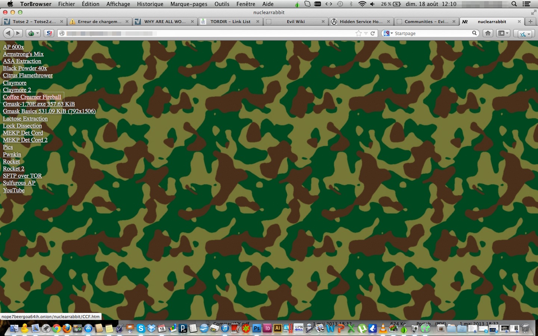
Task: Reload the page with the refresh arrow
Action: (x=372, y=33)
